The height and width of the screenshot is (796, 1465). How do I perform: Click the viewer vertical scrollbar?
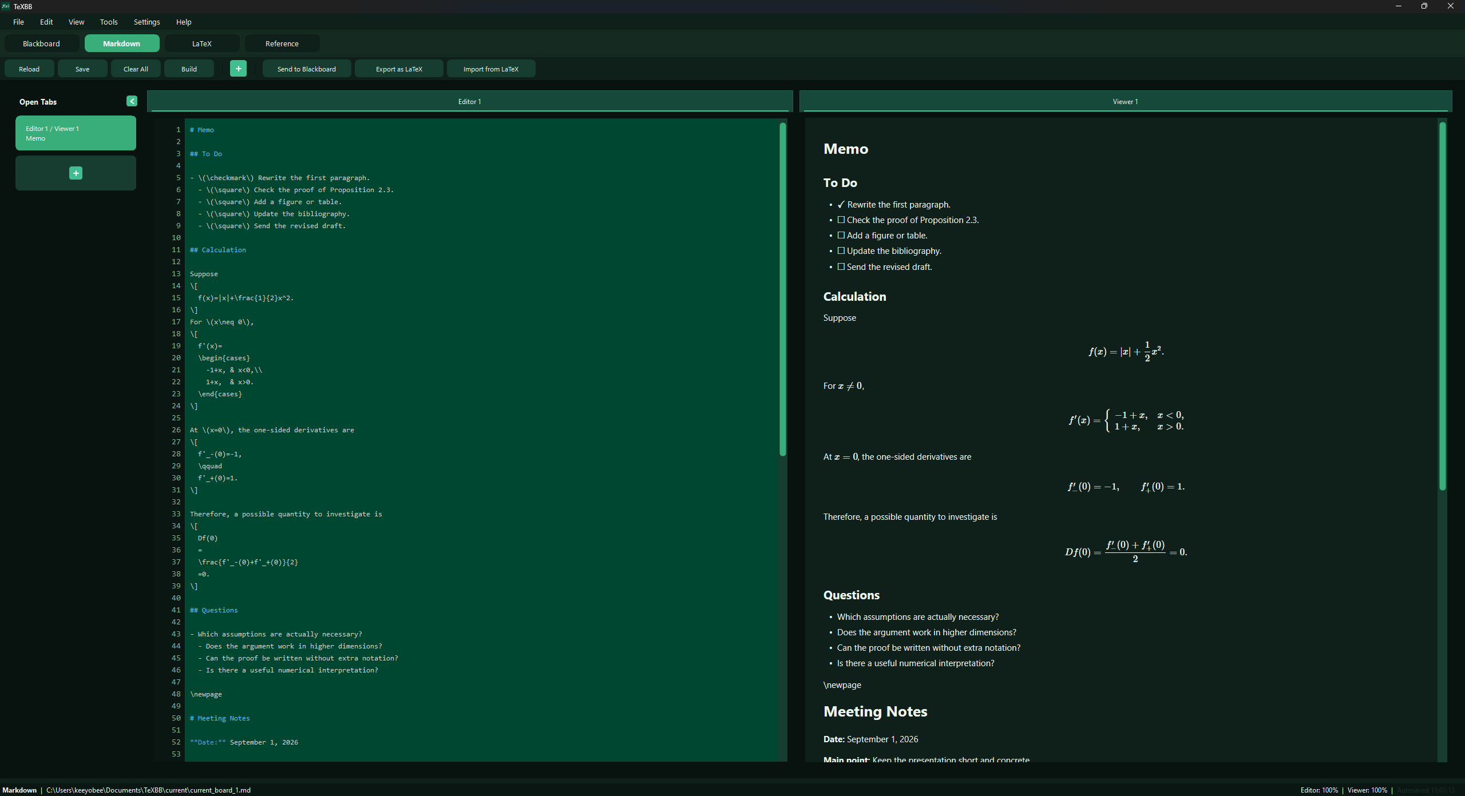[x=1443, y=306]
